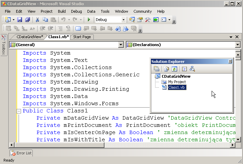Toggle a bookmark with the blue rectangle icon
This screenshot has width=243, height=164.
point(78,29)
